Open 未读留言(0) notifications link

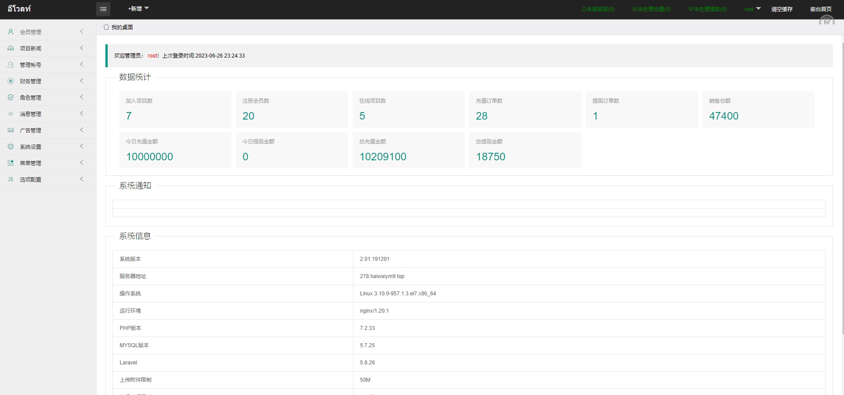pos(598,9)
